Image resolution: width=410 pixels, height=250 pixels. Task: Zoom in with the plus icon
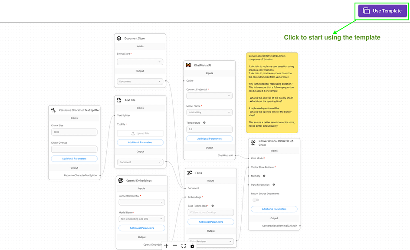click(166, 246)
